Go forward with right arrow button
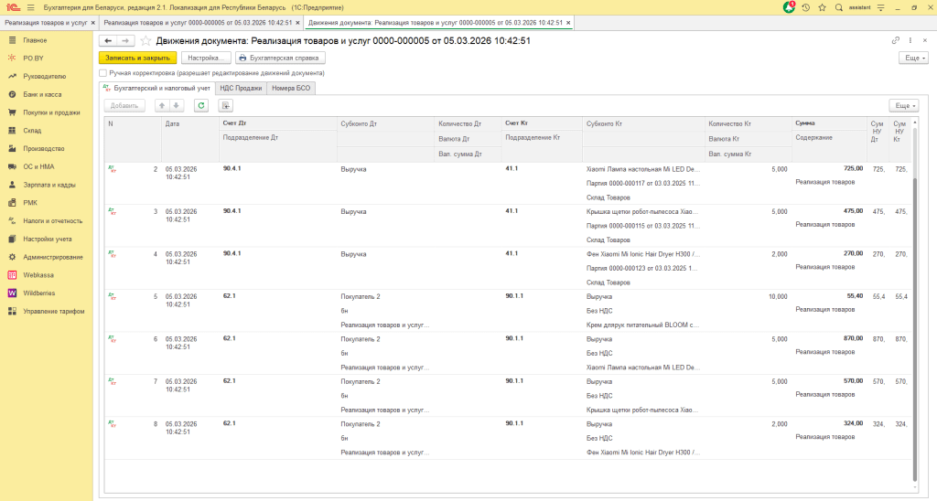 click(125, 40)
